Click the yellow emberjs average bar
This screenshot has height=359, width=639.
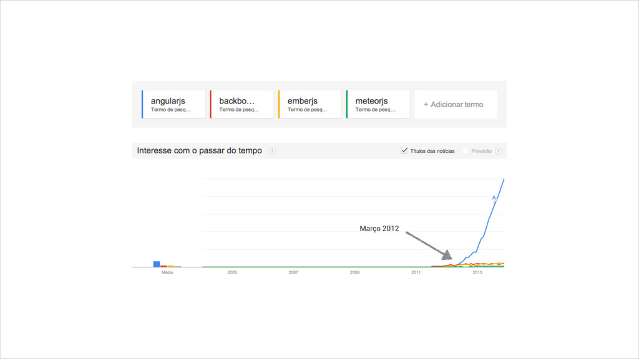pos(170,266)
